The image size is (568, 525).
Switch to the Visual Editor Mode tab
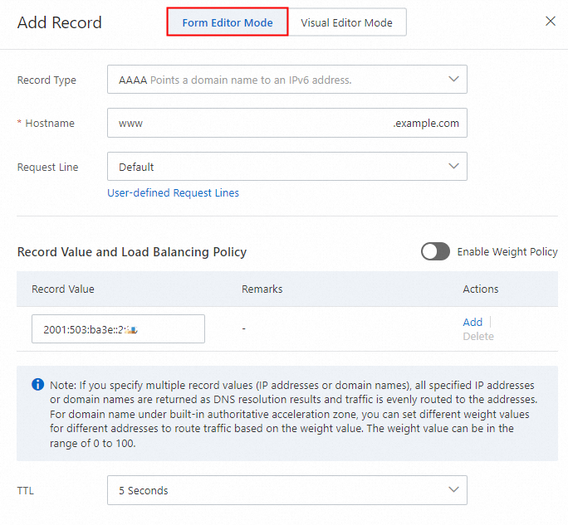(x=346, y=22)
